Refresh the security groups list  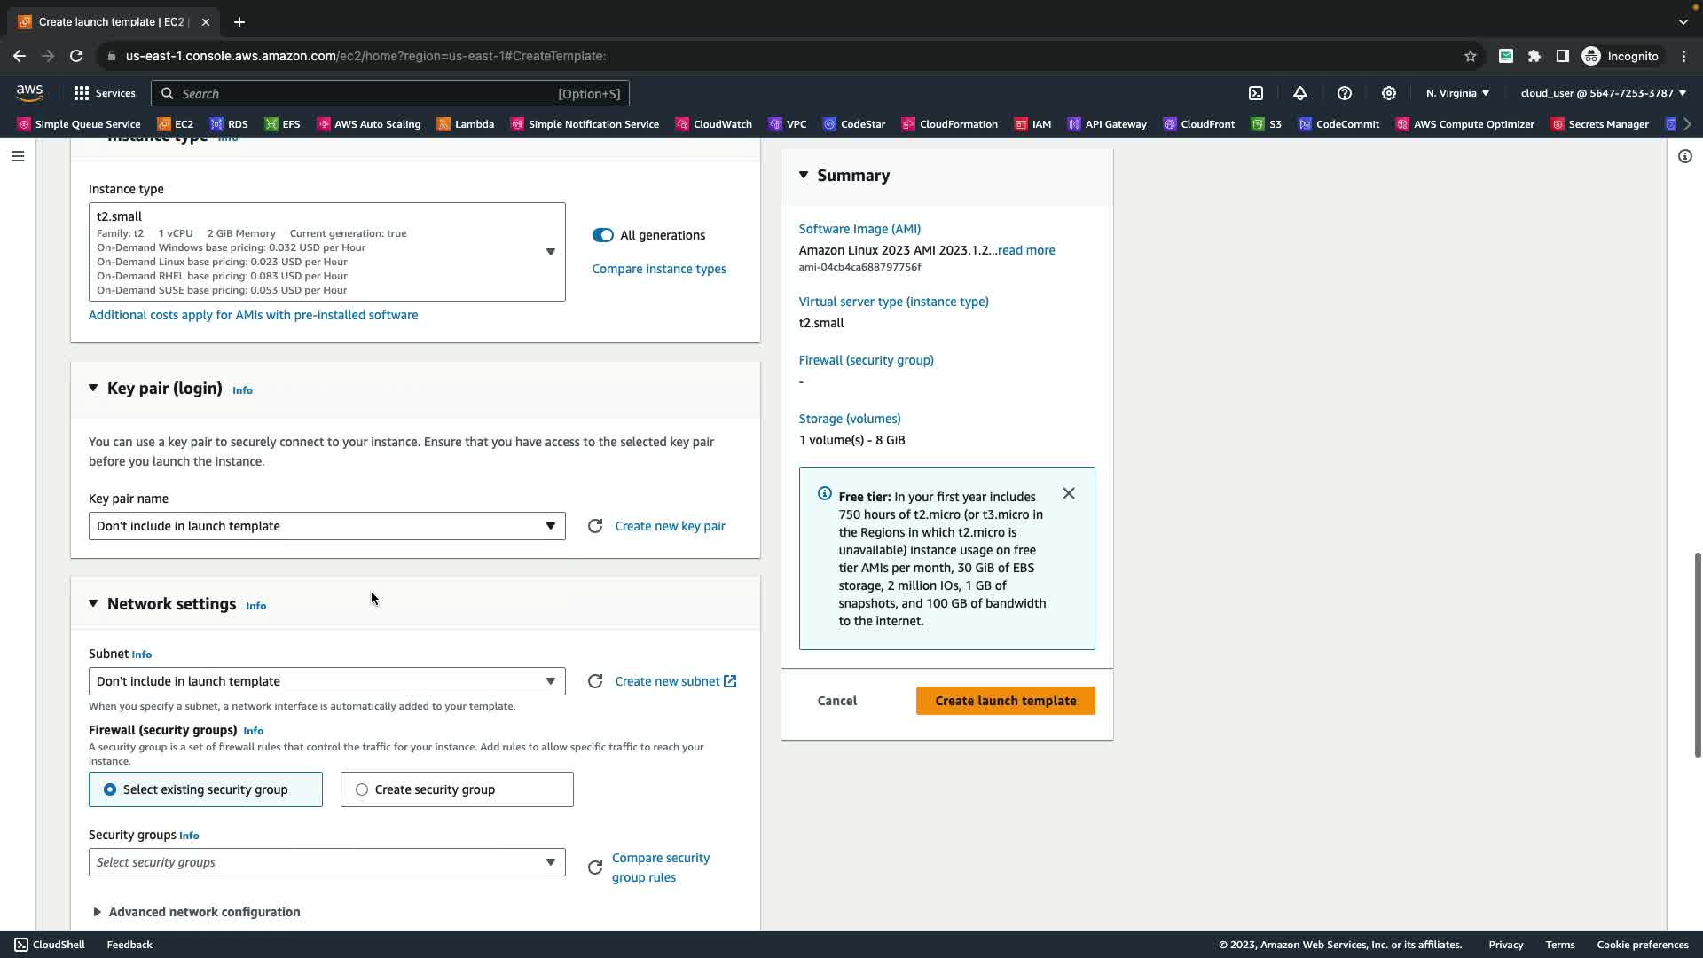click(595, 868)
